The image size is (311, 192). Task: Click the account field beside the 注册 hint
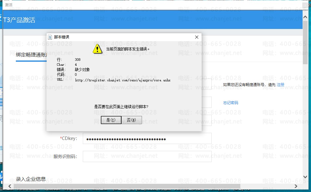pyautogui.click(x=206, y=84)
